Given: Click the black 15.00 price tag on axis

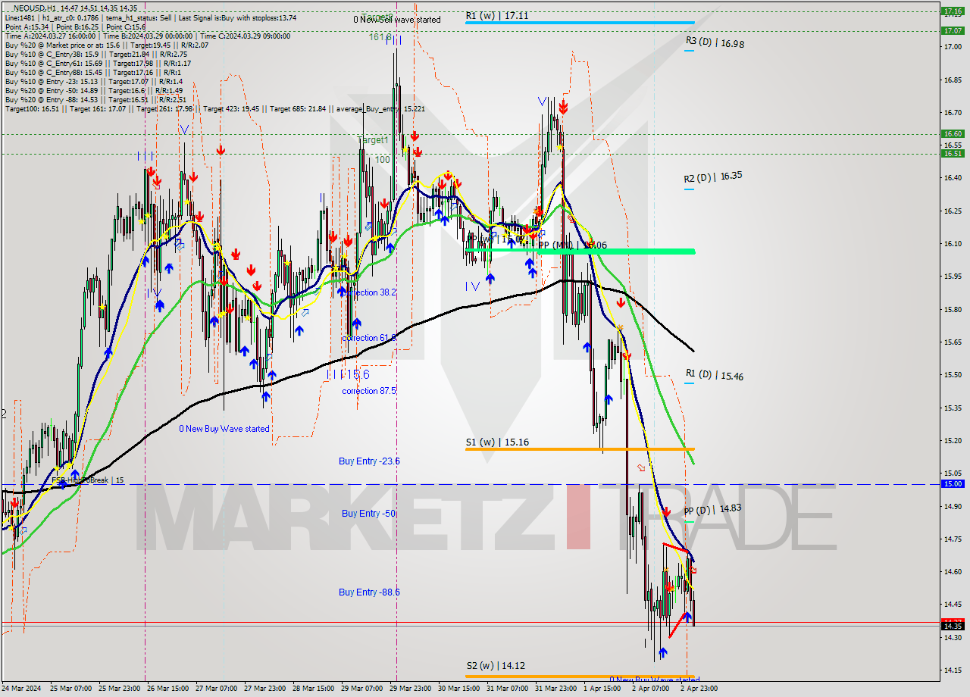Looking at the screenshot, I should [x=952, y=483].
